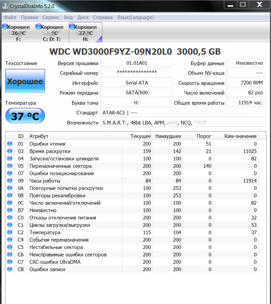Click raw value 11025 in Время раскрутки row
The image size is (271, 304).
tap(250, 151)
